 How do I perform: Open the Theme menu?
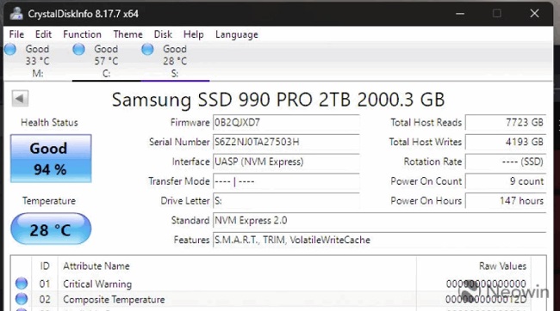tap(128, 34)
